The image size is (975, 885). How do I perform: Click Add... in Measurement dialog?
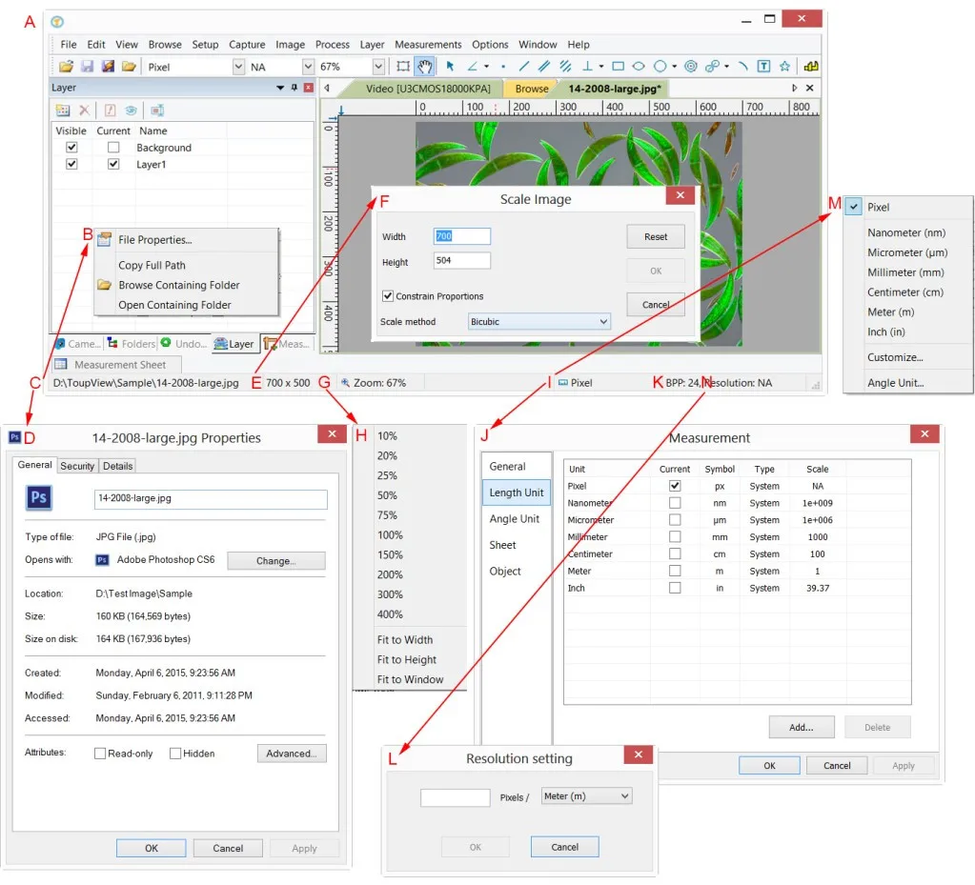coord(801,727)
